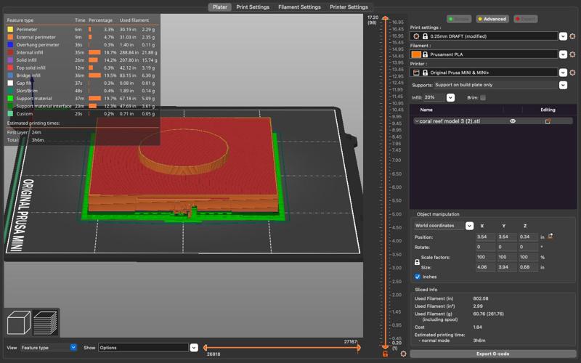Image resolution: width=581 pixels, height=363 pixels.
Task: Open Filament preset settings gear icon
Action: [572, 54]
